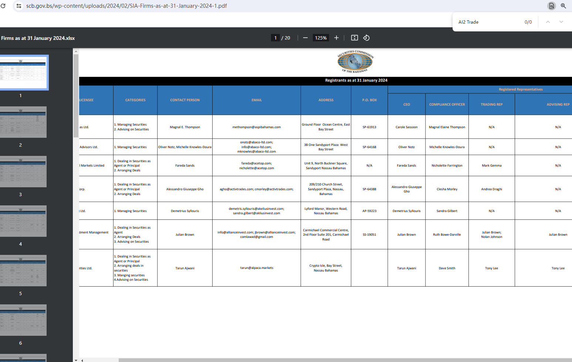
Task: Click the 'Mark Gemma' trading rep cell
Action: click(x=491, y=165)
